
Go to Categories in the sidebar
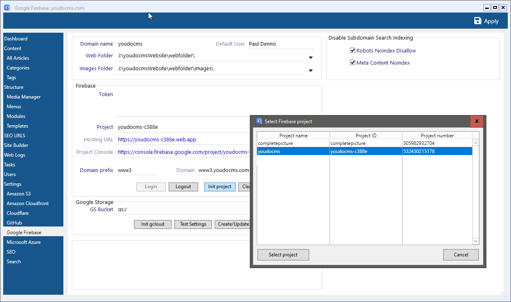pyautogui.click(x=18, y=68)
